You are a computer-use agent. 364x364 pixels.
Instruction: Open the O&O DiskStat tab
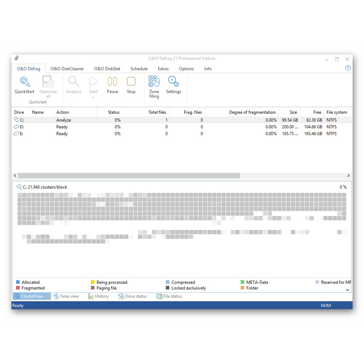point(107,69)
